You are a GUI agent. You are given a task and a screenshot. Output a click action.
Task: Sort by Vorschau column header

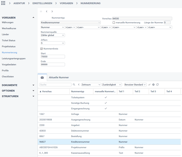coord(47,91)
